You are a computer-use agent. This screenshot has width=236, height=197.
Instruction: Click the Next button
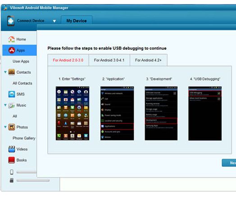[229, 163]
